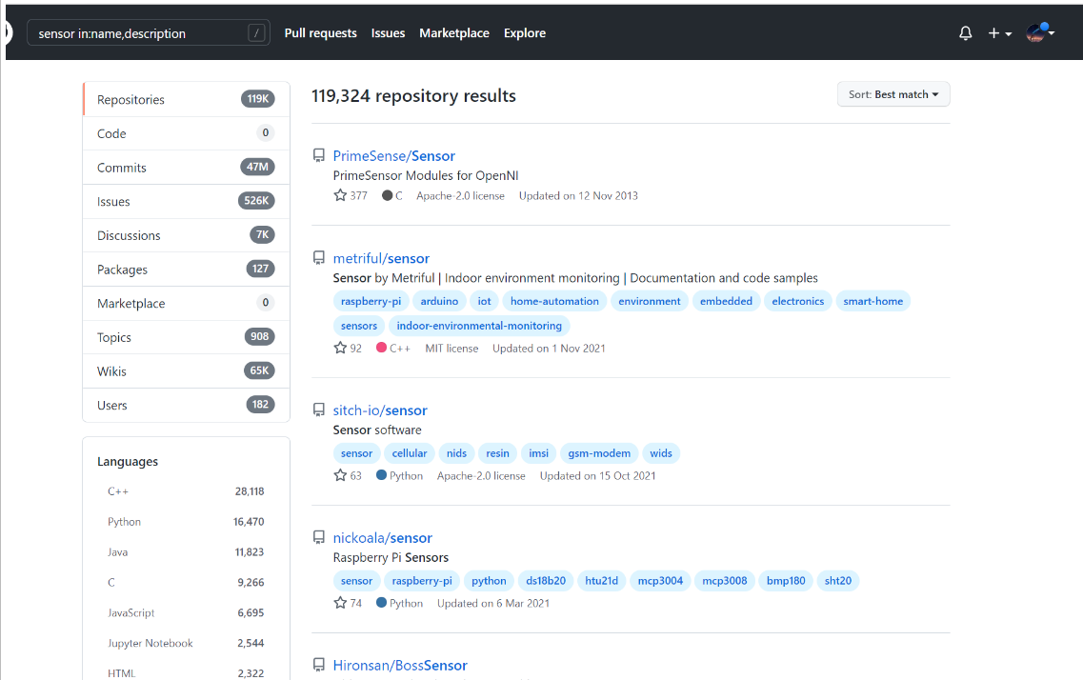The image size is (1083, 680).
Task: Open the nickoala/sensor repository link
Action: 383,538
